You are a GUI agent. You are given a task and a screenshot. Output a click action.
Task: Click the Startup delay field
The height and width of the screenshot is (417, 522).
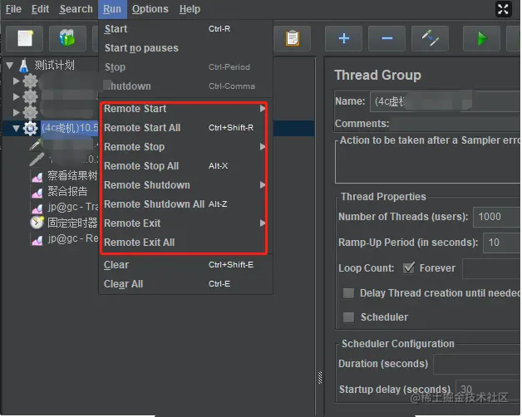(489, 389)
